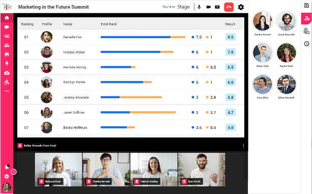This screenshot has width=312, height=194.
Task: Mute the microphone in top bar
Action: point(199,7)
